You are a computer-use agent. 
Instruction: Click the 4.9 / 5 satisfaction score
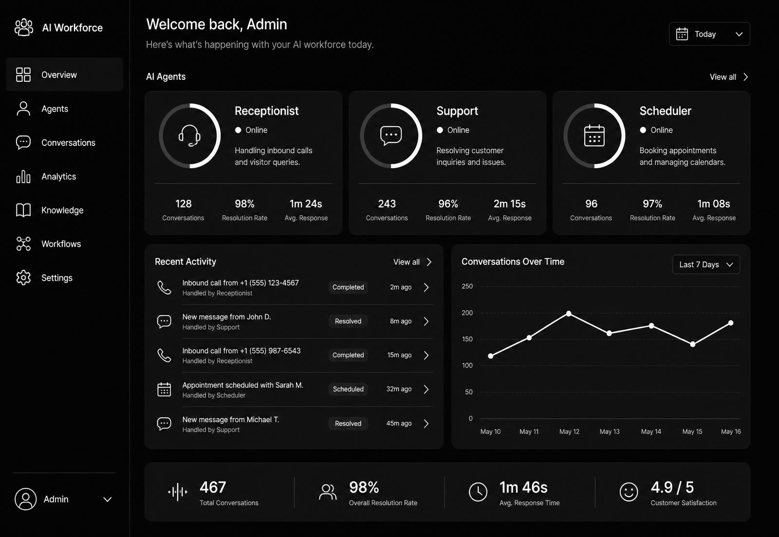tap(672, 487)
